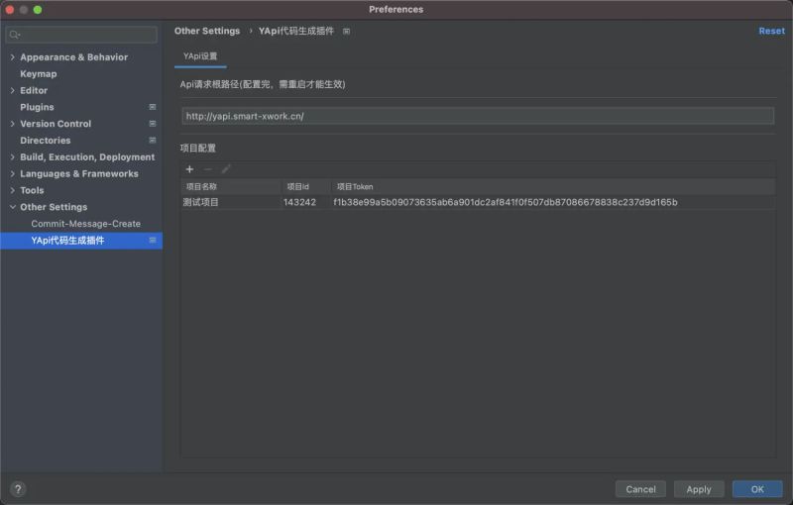Viewport: 793px width, 505px height.
Task: Focus the API root path URL field
Action: point(478,116)
